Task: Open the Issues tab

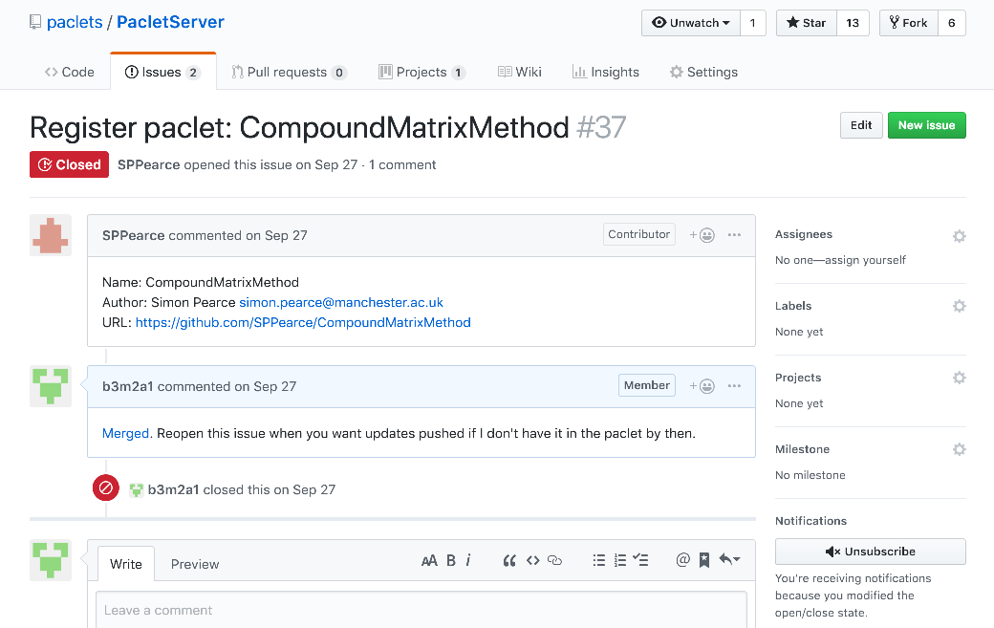Action: [x=162, y=73]
